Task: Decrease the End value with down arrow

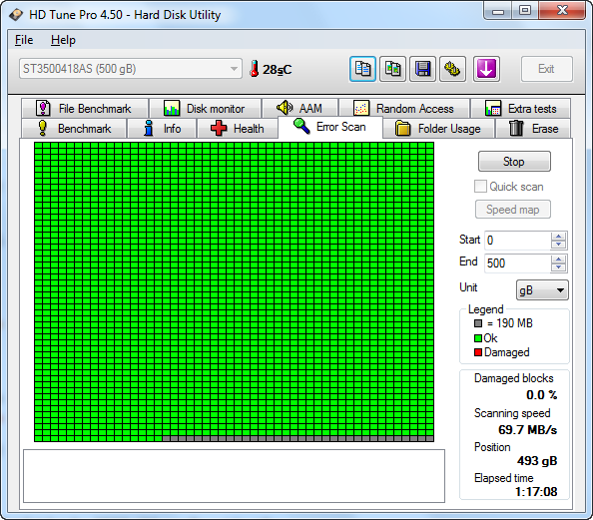Action: 558,267
